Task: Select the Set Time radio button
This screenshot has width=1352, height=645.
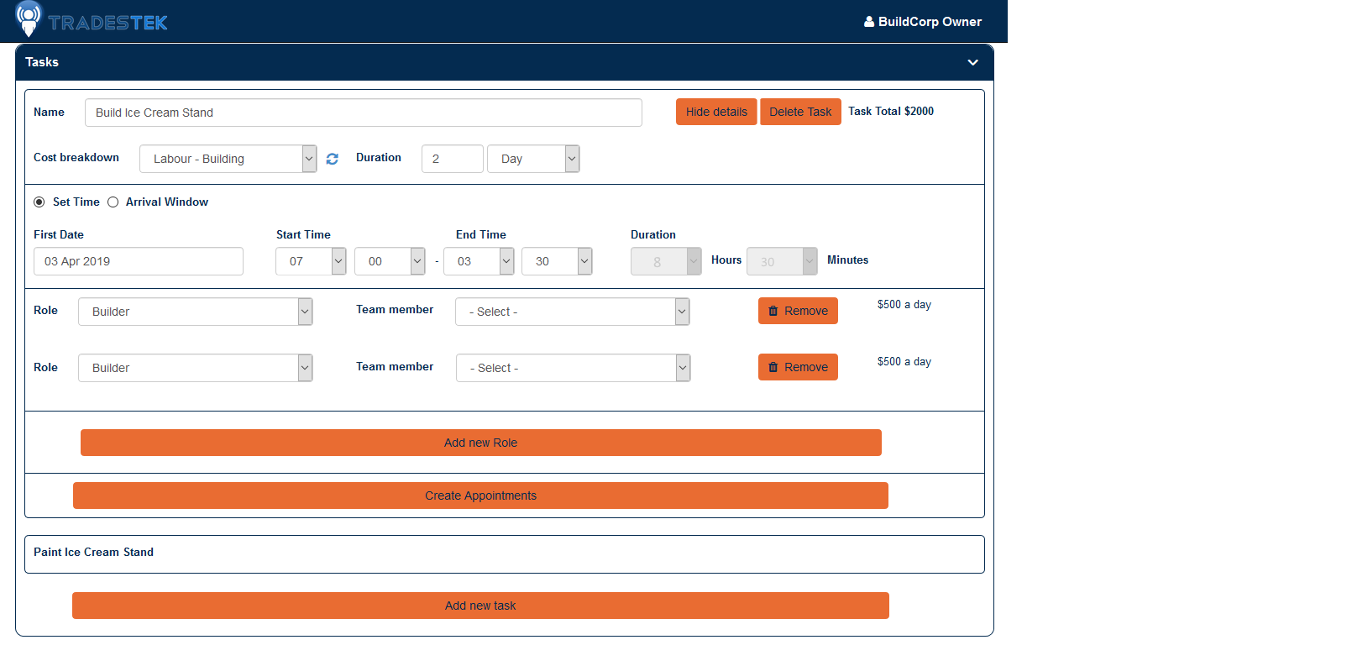Action: point(39,202)
